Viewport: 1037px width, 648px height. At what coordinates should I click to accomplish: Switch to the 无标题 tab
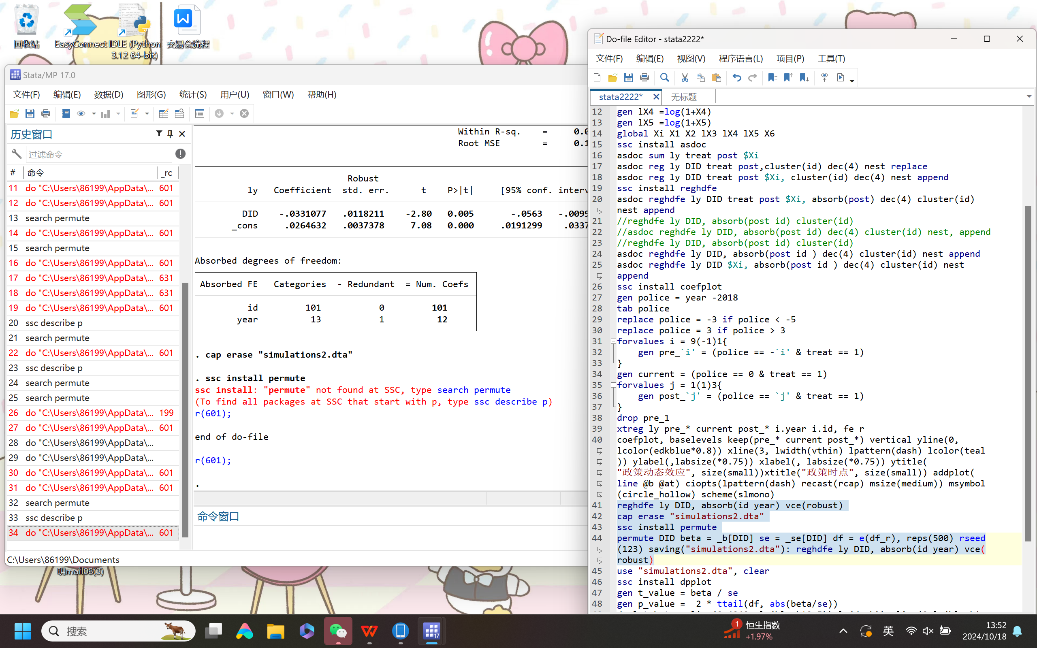click(x=683, y=97)
